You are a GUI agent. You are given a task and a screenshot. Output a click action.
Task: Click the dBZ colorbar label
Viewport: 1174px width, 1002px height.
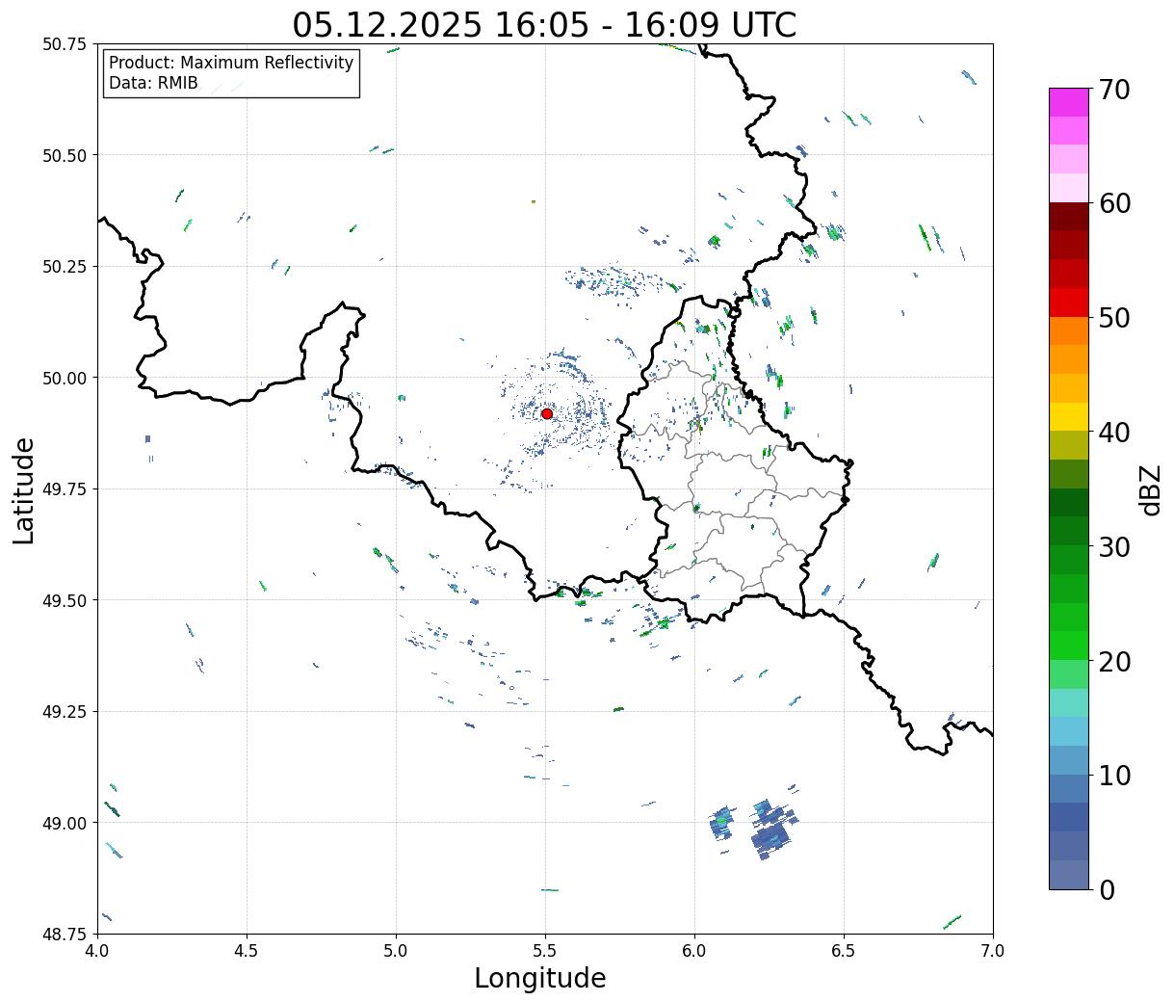[x=1150, y=488]
